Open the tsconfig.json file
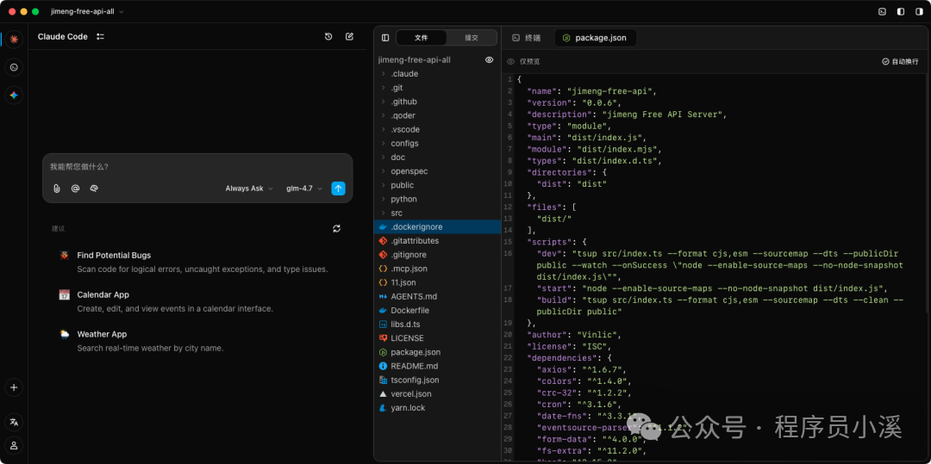This screenshot has width=931, height=464. (437, 380)
